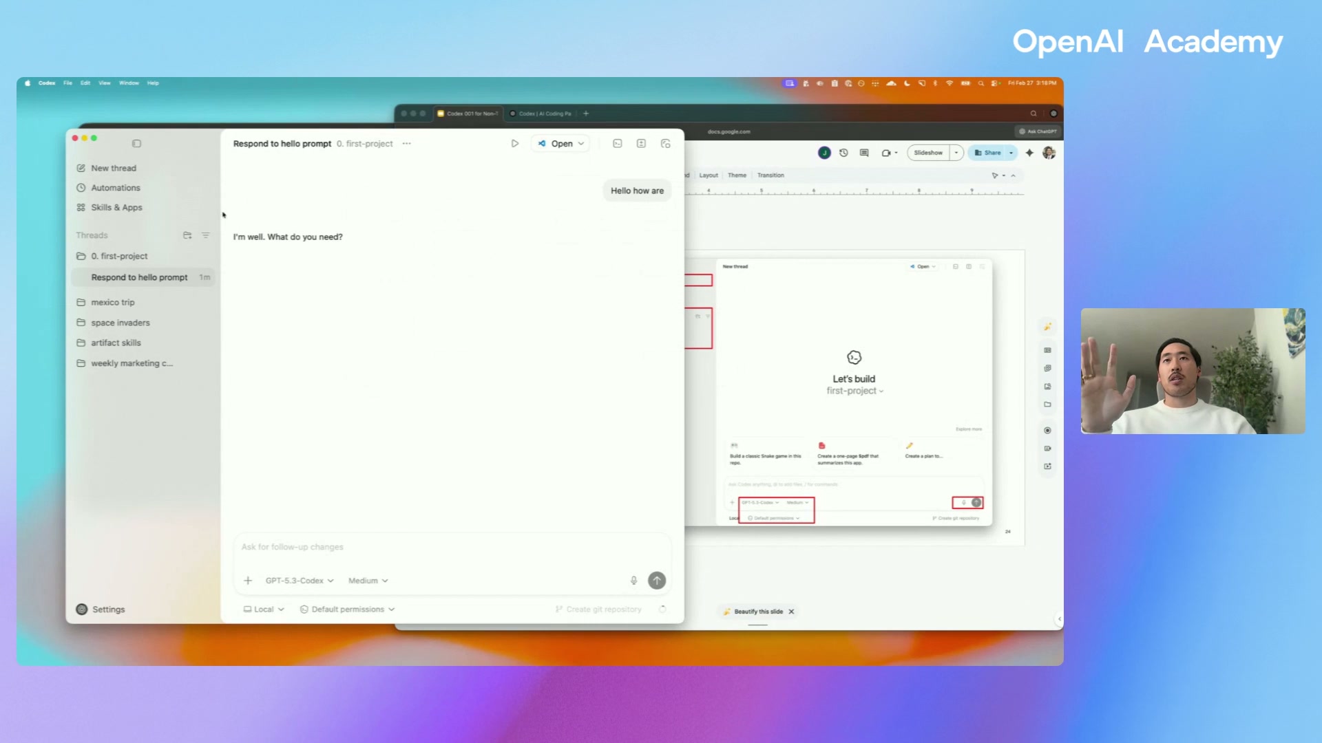Click the filter threads icon
Image resolution: width=1322 pixels, height=743 pixels.
tap(205, 235)
